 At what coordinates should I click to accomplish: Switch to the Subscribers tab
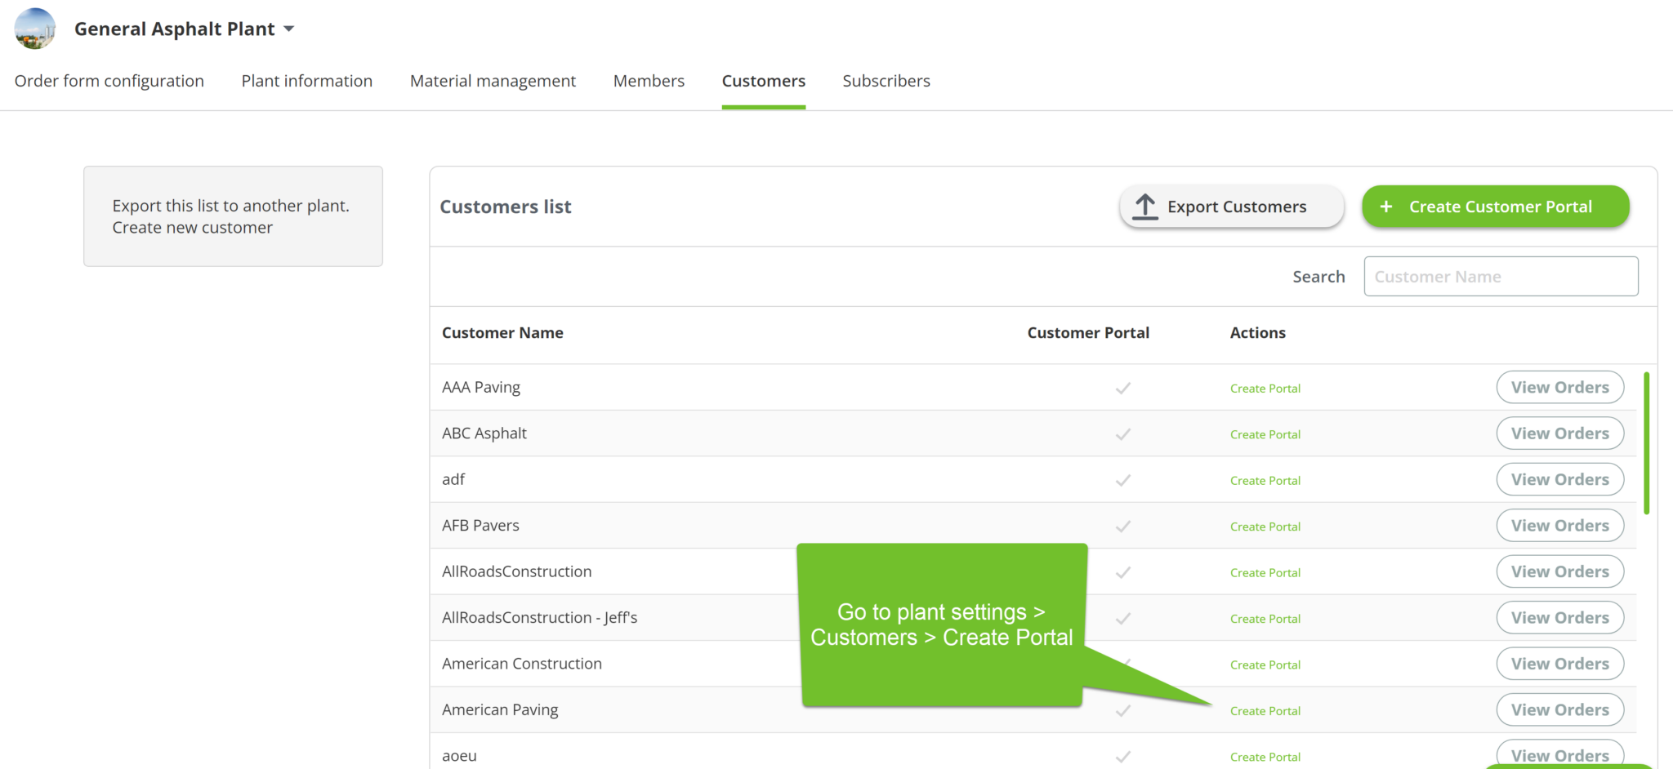(886, 80)
